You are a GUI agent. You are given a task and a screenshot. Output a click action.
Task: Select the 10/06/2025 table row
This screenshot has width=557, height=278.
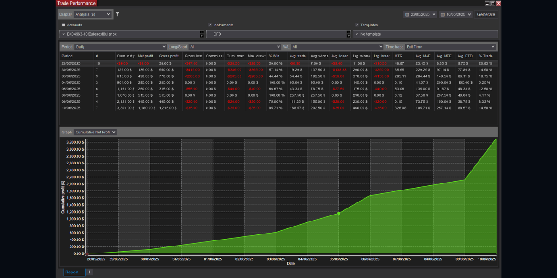(x=278, y=108)
